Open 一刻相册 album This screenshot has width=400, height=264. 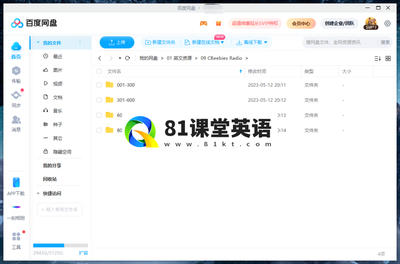16,211
